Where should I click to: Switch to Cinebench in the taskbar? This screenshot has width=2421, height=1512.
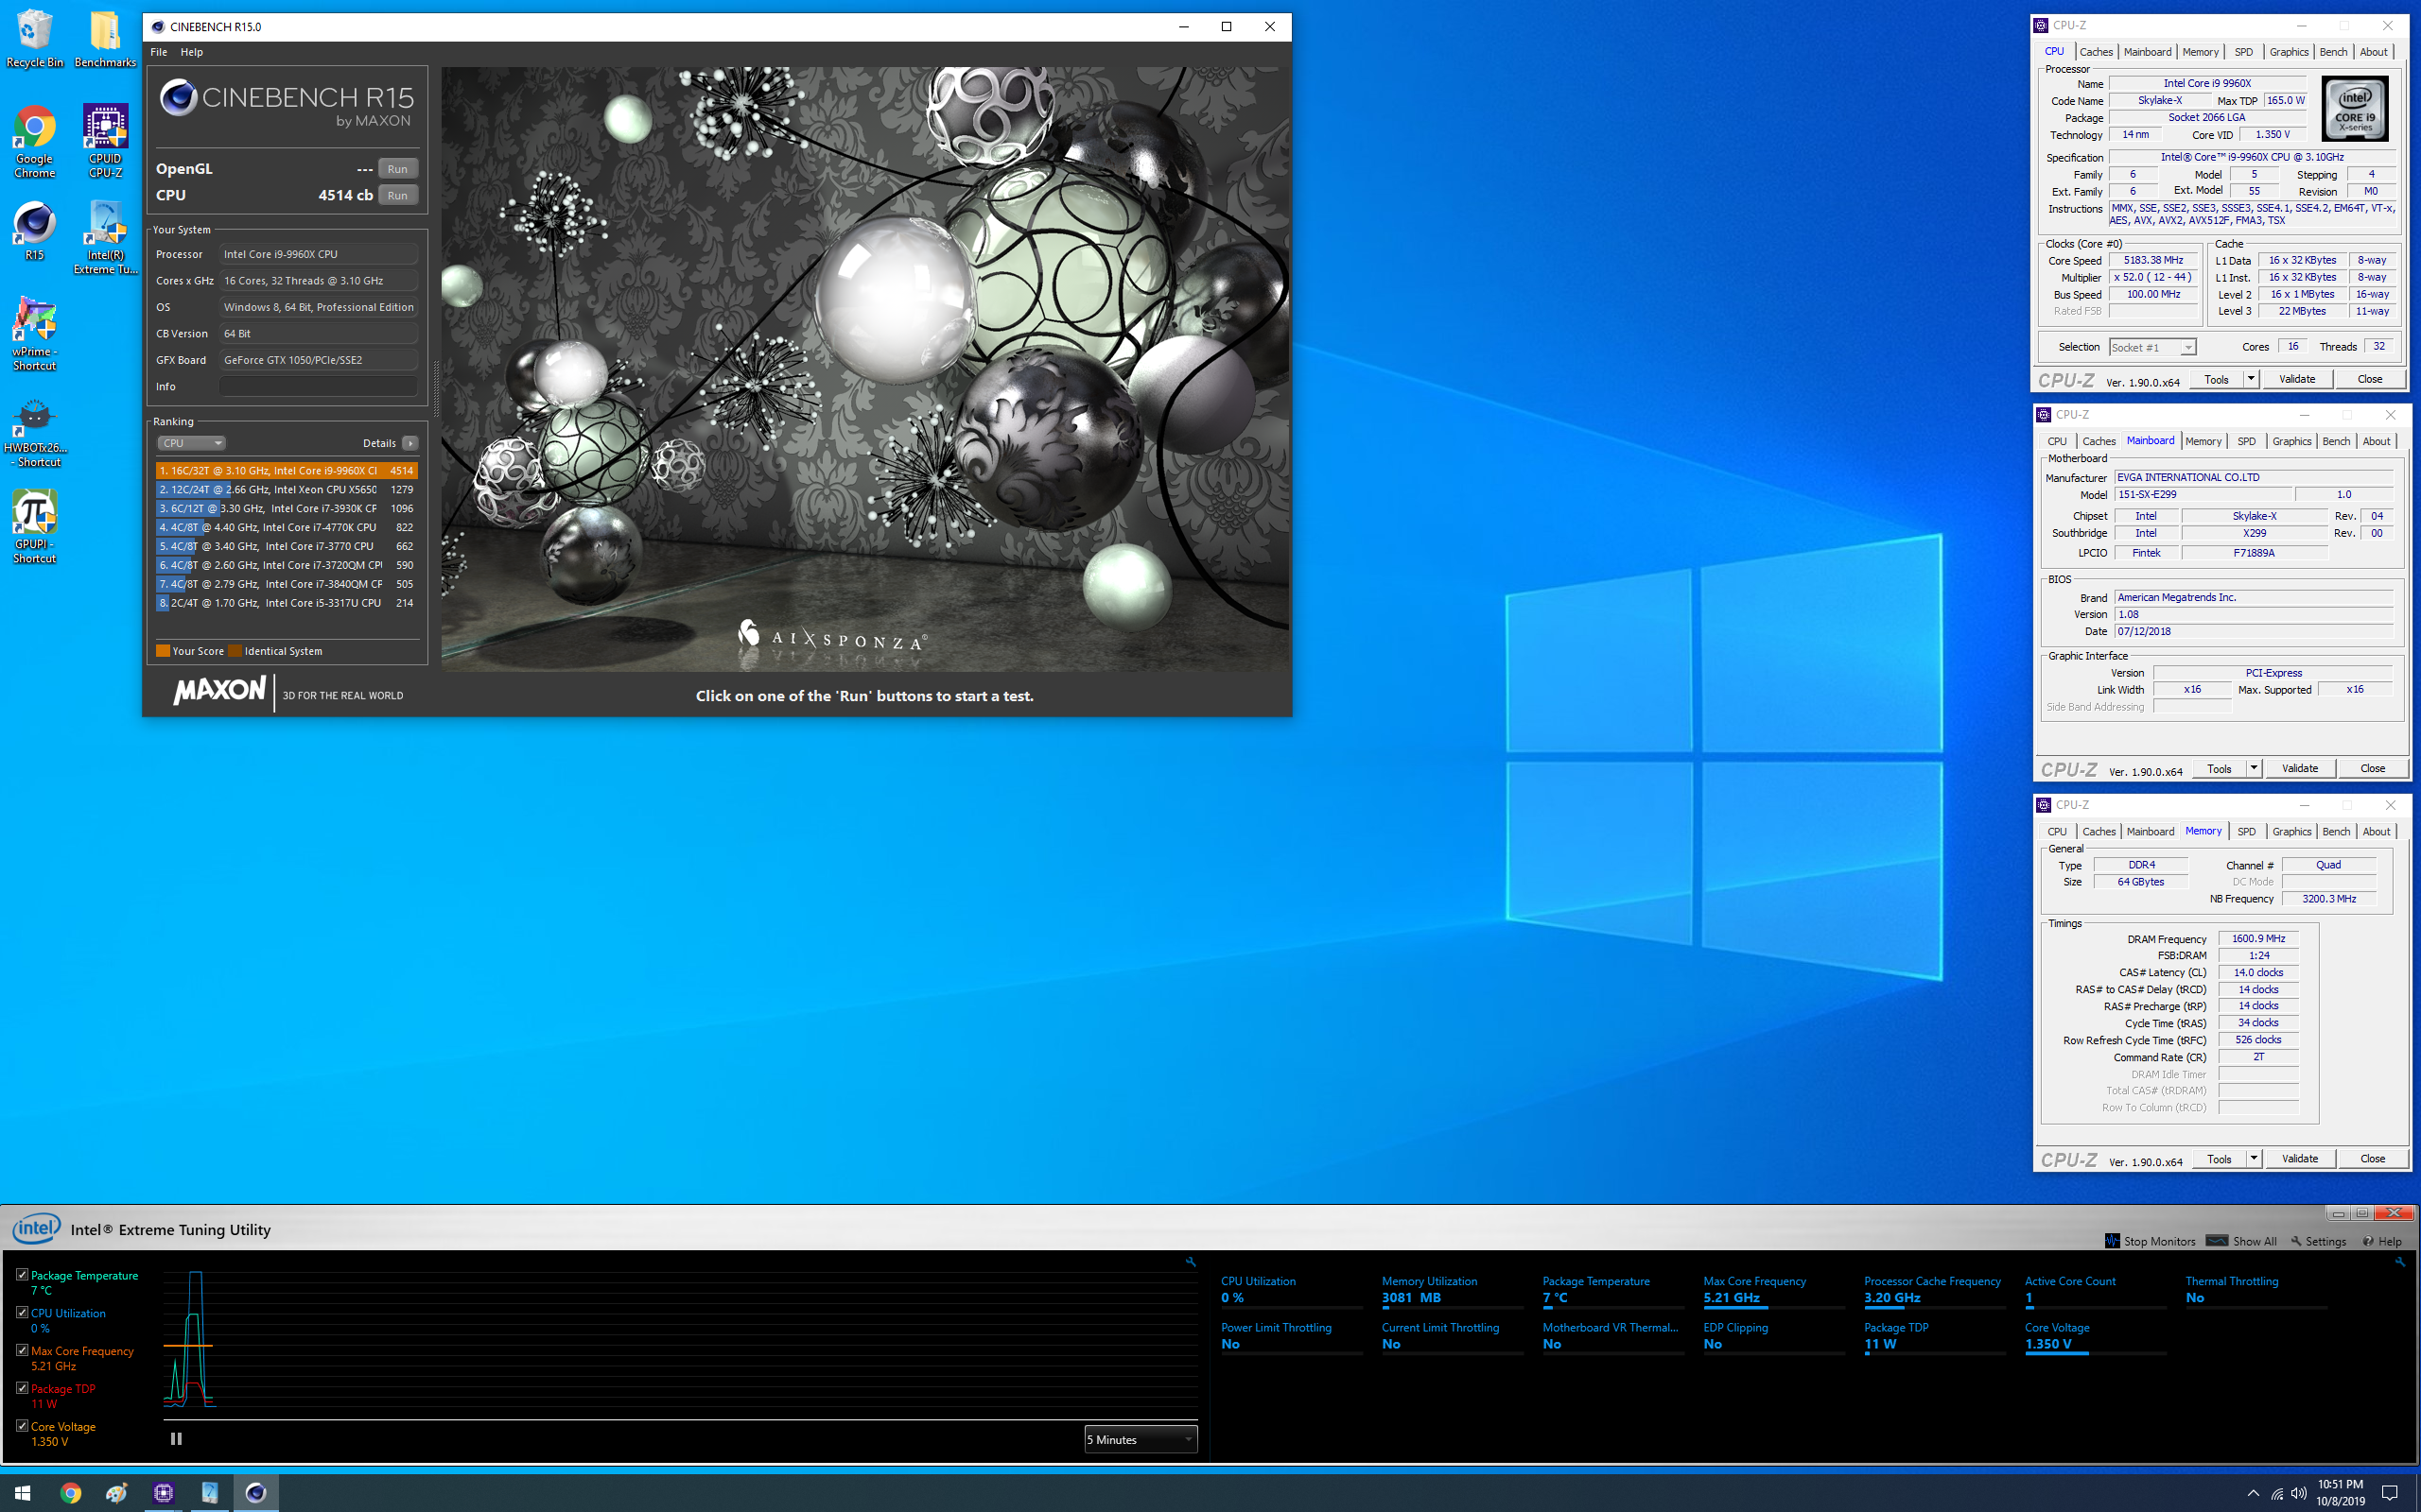[x=256, y=1493]
